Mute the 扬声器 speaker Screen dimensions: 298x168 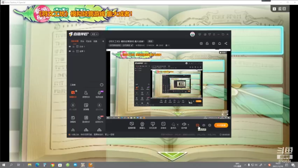click(x=184, y=125)
